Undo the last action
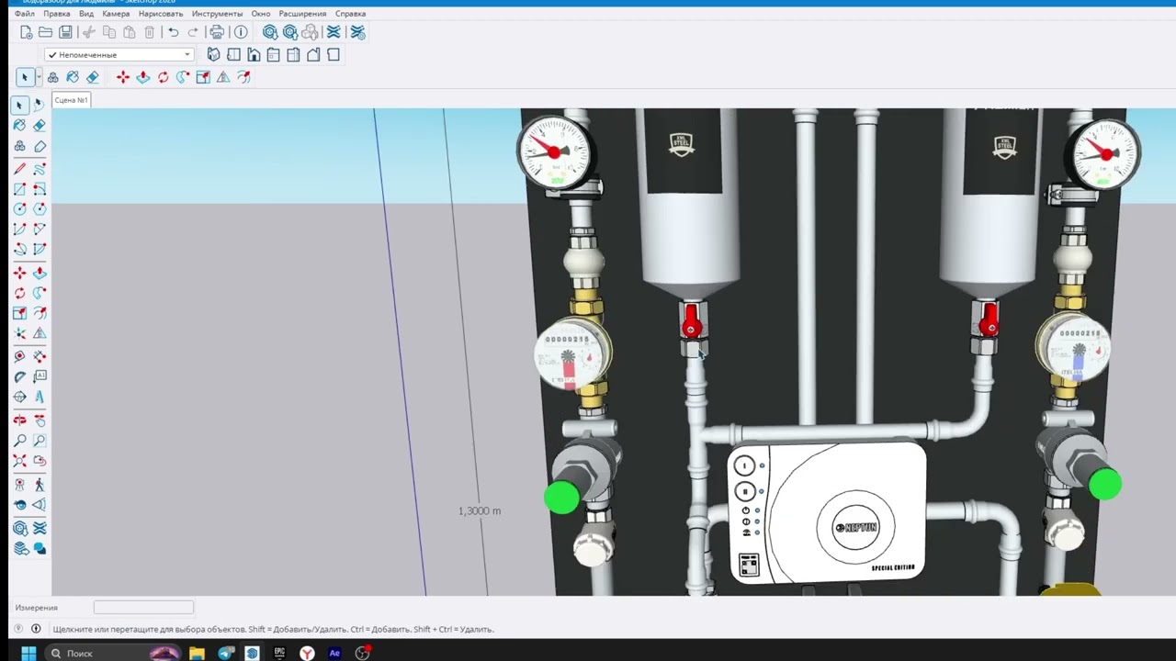The height and width of the screenshot is (661, 1176). [x=173, y=32]
